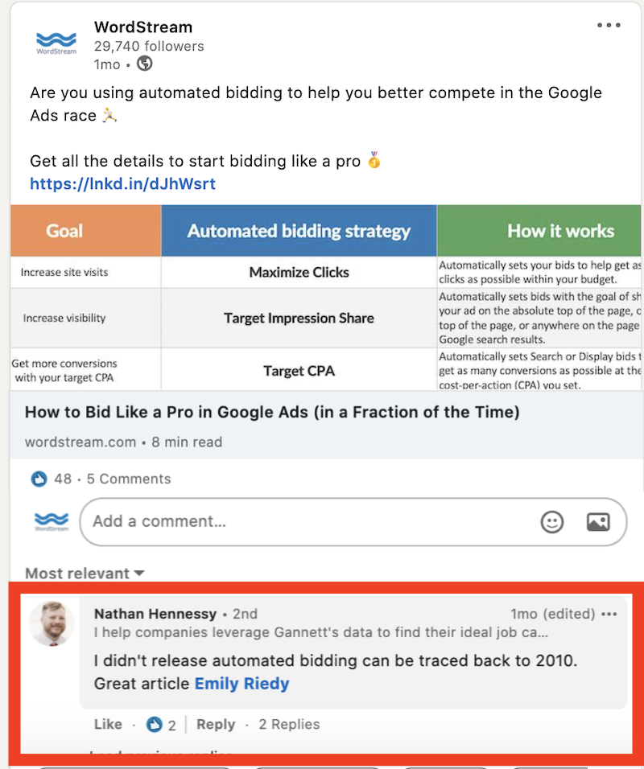Viewport: 644px width, 769px height.
Task: Expand the Most relevant sort dropdown
Action: (x=85, y=574)
